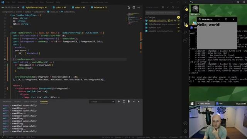The height and width of the screenshot is (139, 247).
Task: Close the Hello World window
Action: tap(233, 19)
